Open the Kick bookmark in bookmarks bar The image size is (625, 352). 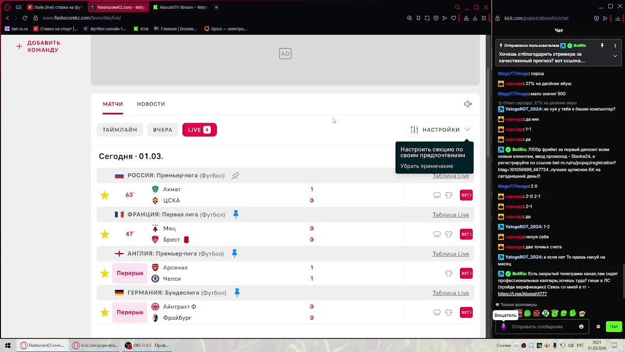point(141,29)
